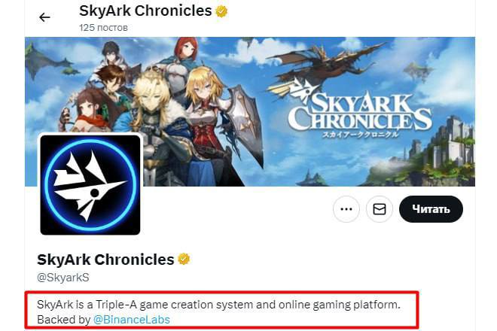The height and width of the screenshot is (331, 497).
Task: Click the 125 постов post count
Action: coord(103,28)
